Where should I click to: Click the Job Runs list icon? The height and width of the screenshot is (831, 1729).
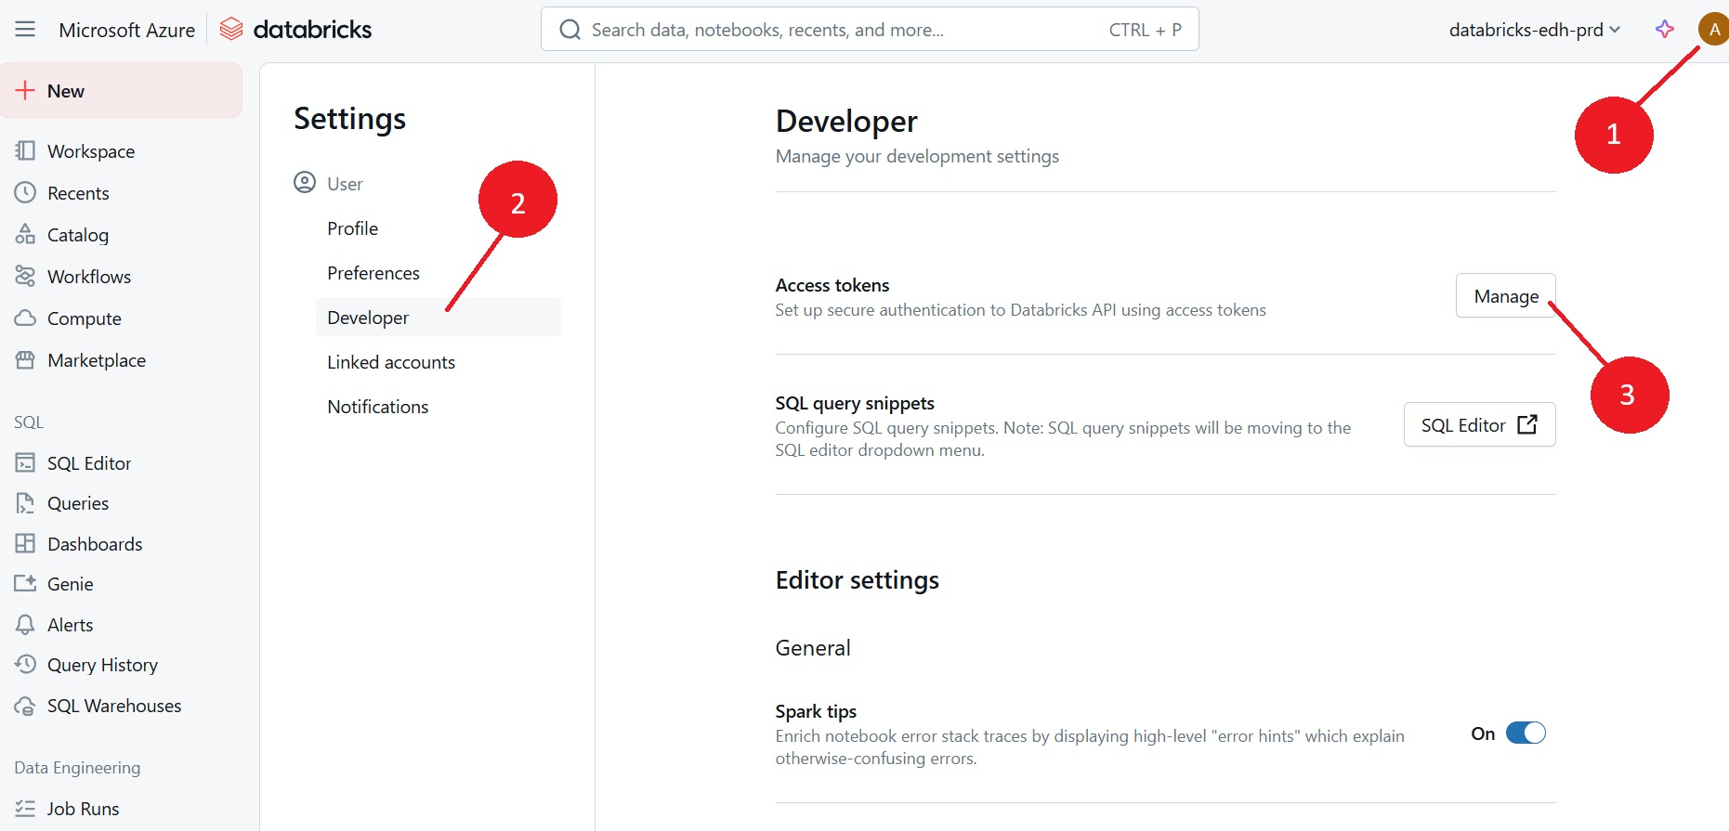coord(25,809)
